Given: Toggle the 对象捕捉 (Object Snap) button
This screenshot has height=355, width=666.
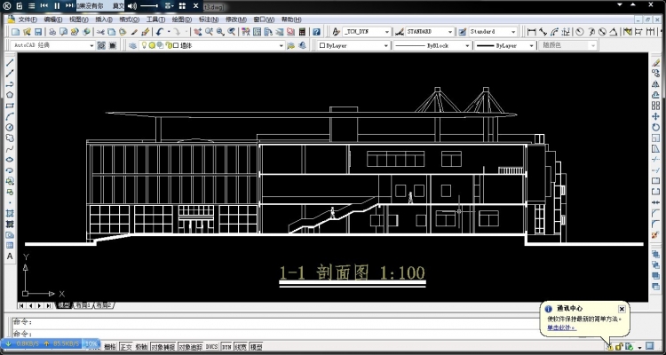Looking at the screenshot, I should [163, 347].
